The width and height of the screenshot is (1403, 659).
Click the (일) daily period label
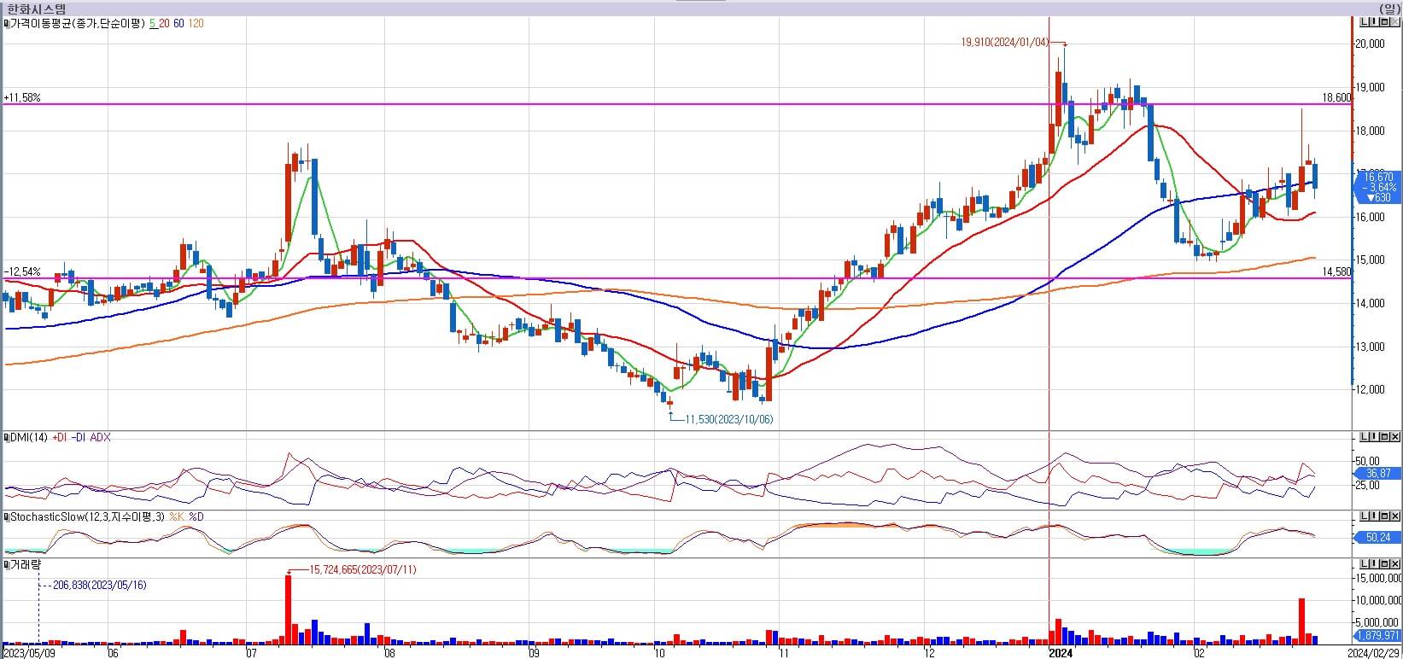(x=1390, y=8)
